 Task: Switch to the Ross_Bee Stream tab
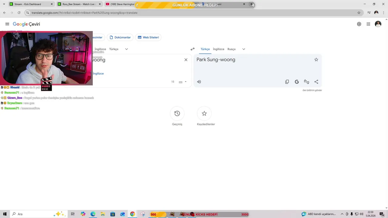coord(79,4)
